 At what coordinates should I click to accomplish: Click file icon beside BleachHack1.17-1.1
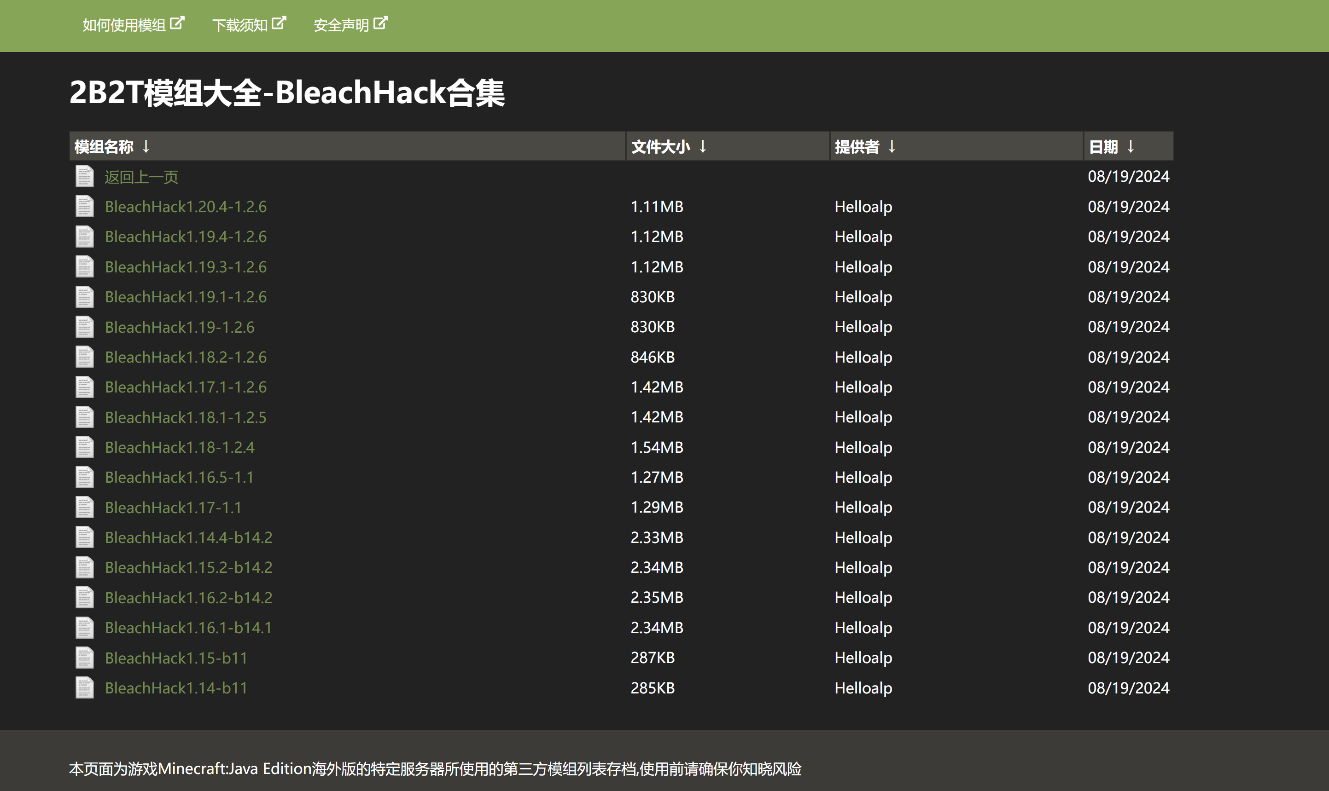coord(84,507)
